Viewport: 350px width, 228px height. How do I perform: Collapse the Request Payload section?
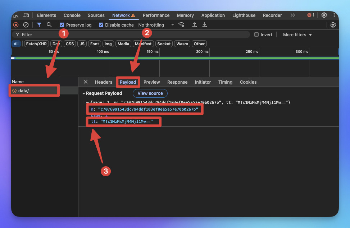click(84, 93)
